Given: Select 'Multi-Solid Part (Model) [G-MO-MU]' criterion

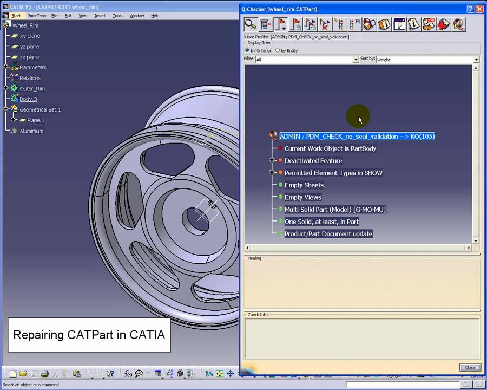Looking at the screenshot, I should point(335,210).
